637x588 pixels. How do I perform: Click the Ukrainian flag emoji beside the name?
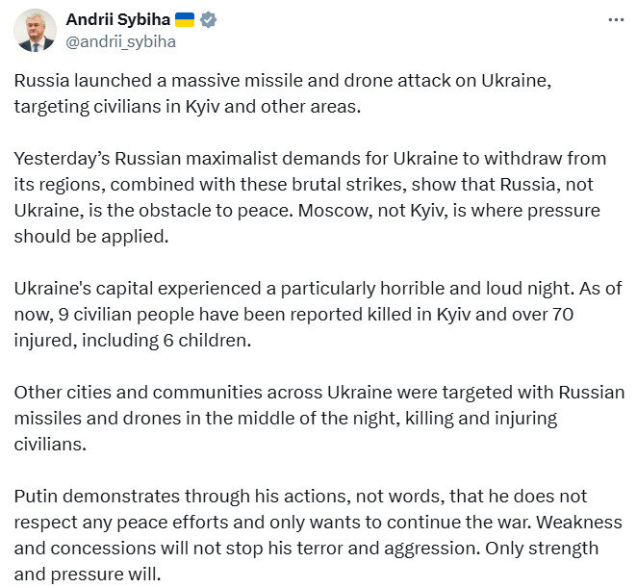184,20
